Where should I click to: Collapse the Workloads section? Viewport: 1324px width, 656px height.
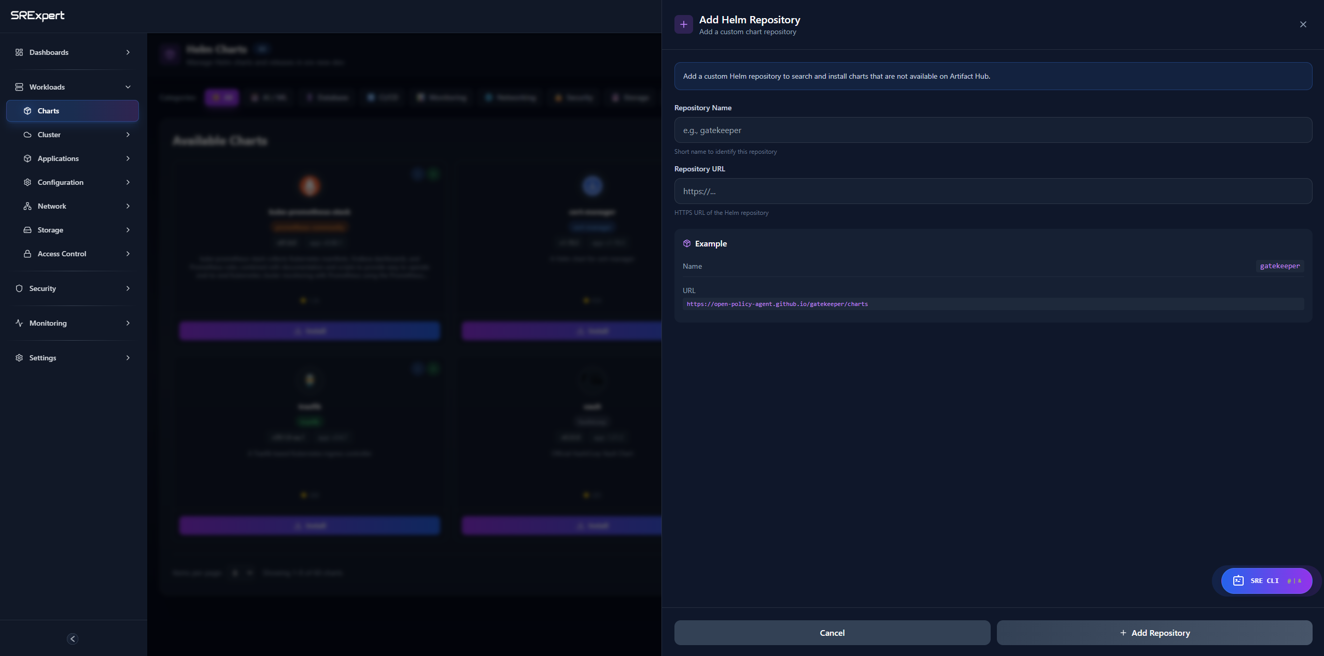(73, 86)
